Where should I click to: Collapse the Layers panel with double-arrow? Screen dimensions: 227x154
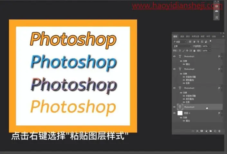[x=221, y=33]
